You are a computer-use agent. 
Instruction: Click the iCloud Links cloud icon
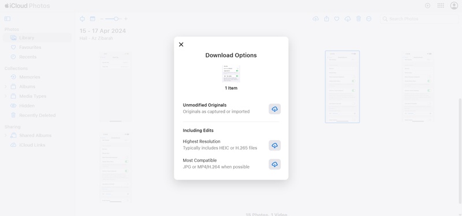(x=13, y=145)
